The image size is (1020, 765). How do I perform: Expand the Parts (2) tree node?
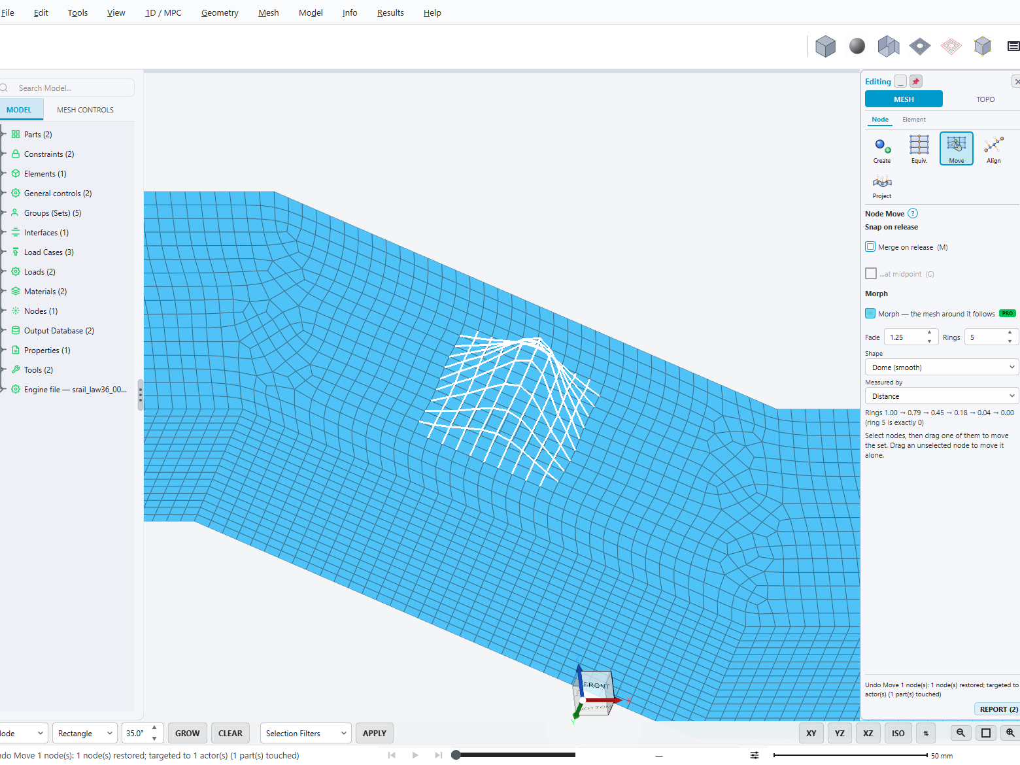coord(4,134)
